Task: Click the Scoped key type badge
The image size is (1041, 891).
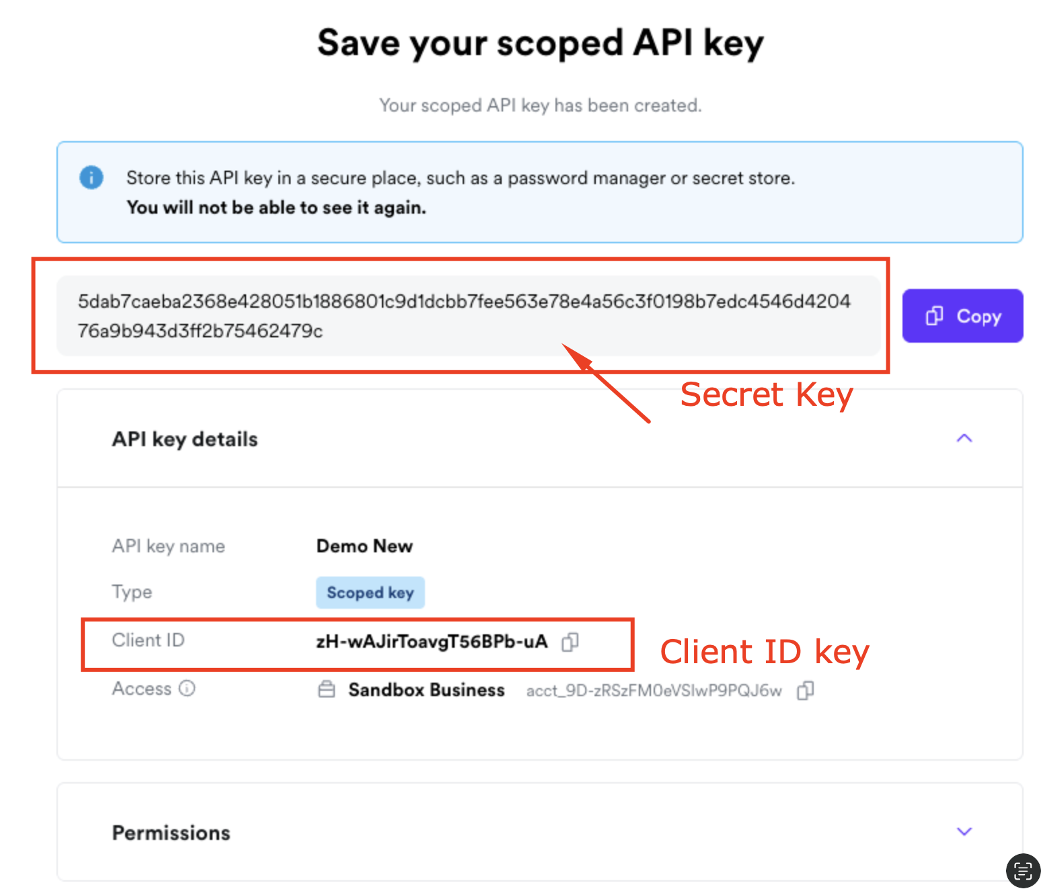Action: point(370,593)
